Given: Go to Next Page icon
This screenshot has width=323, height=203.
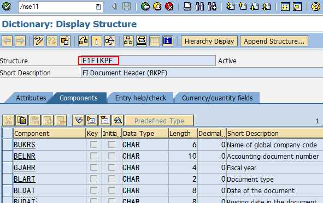Looking at the screenshot, I should [x=255, y=7].
